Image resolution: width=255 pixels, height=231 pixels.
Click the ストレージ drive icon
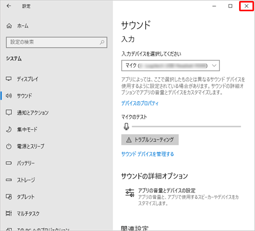(9, 180)
